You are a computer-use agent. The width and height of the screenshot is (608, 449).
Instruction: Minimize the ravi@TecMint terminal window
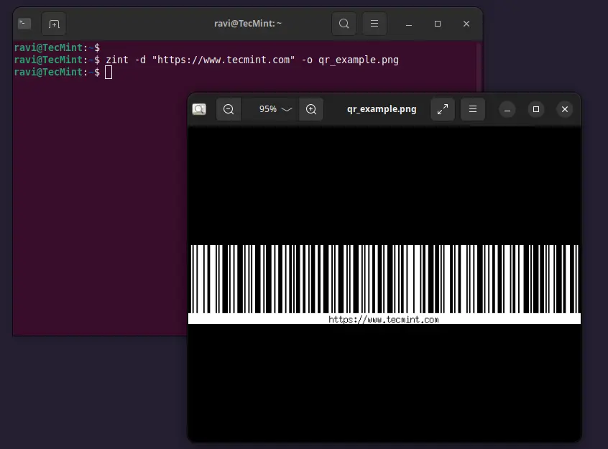(409, 24)
